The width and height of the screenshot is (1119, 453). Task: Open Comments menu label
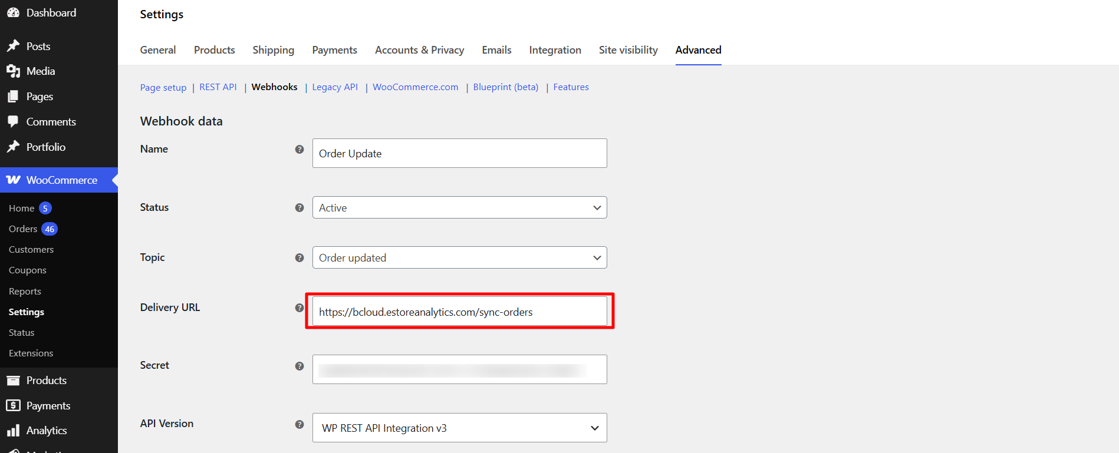51,122
